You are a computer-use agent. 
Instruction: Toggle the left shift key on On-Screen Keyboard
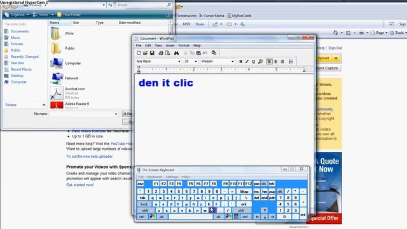pos(145,211)
